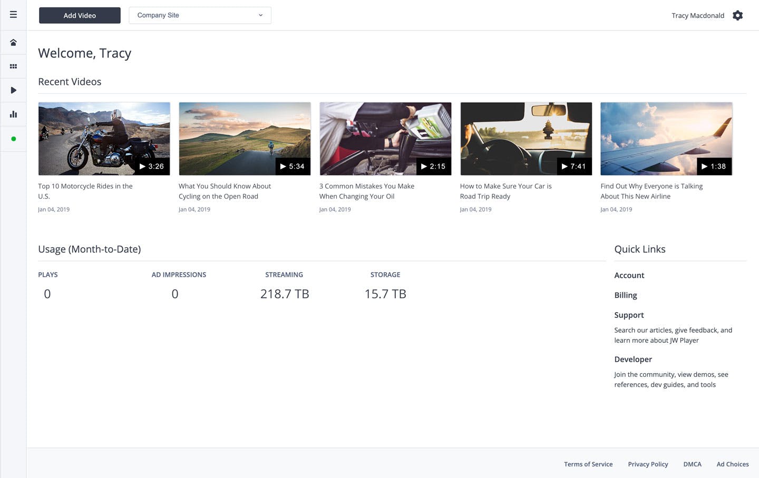Open the DMCA footer link

tap(692, 464)
